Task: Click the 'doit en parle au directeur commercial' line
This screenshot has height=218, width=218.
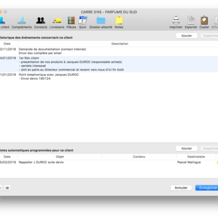Action: coord(71,70)
